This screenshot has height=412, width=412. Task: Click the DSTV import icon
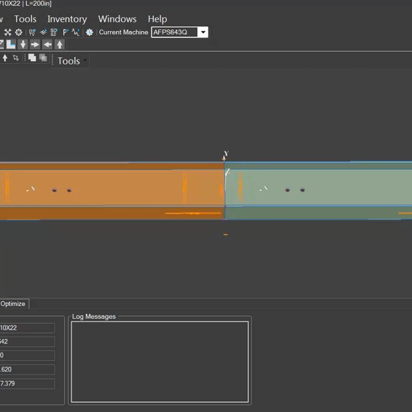pyautogui.click(x=32, y=32)
